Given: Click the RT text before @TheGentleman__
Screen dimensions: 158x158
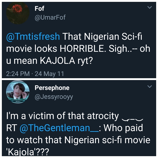Looking at the screenshot, I should 12,128.
